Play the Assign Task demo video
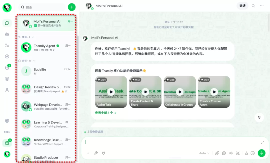The width and height of the screenshot is (270, 163). 111,92
